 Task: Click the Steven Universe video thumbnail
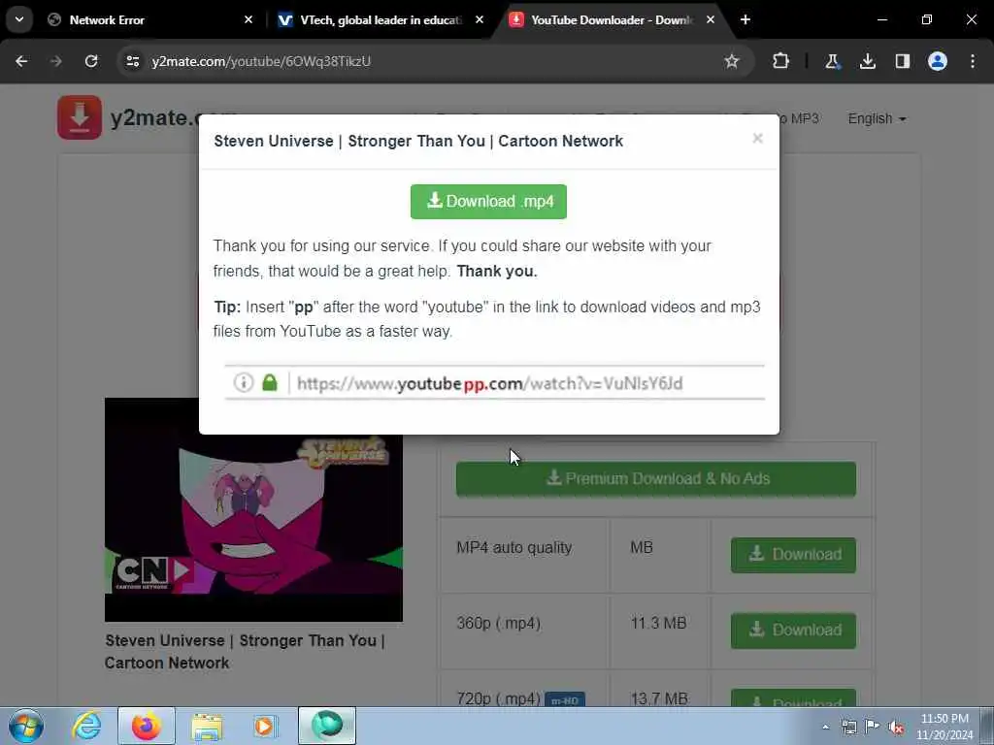pyautogui.click(x=253, y=509)
